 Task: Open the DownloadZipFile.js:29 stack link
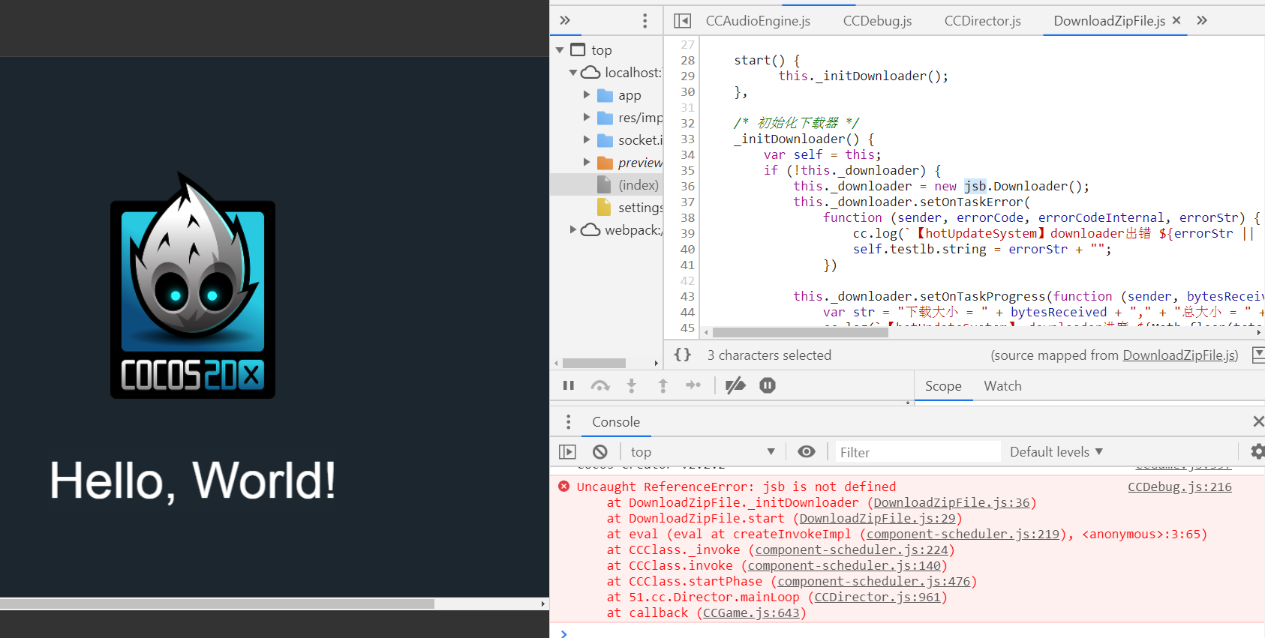click(877, 518)
